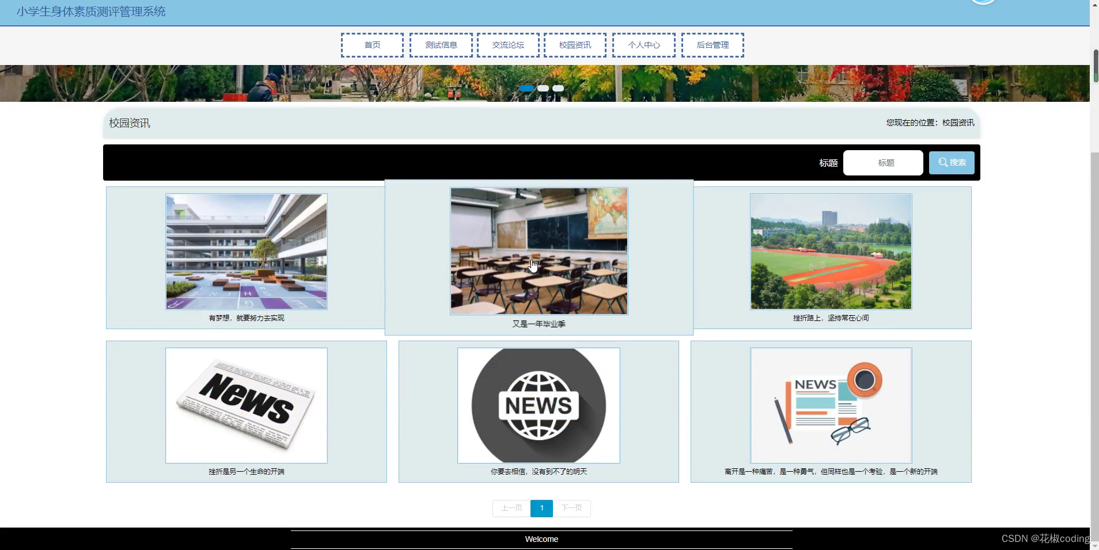
Task: Select page 1 in pagination
Action: (541, 508)
